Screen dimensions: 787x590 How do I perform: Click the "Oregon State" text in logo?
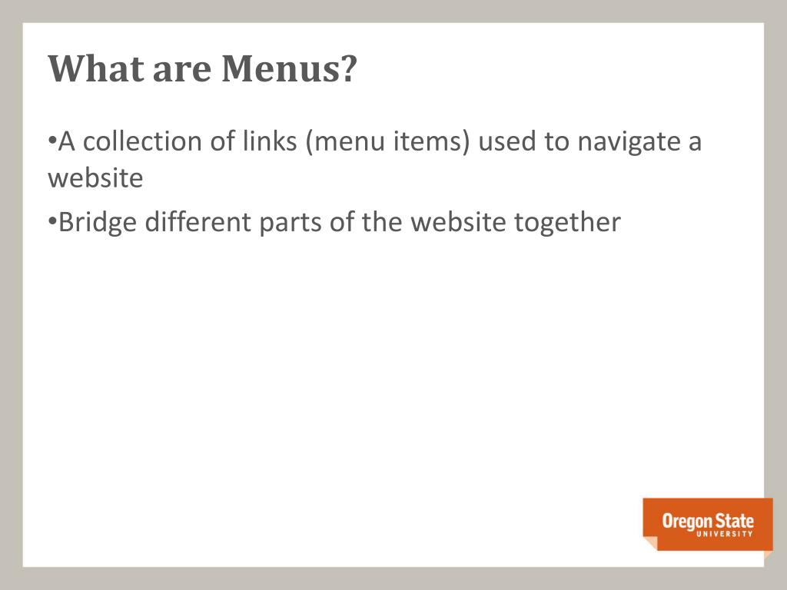tap(708, 522)
